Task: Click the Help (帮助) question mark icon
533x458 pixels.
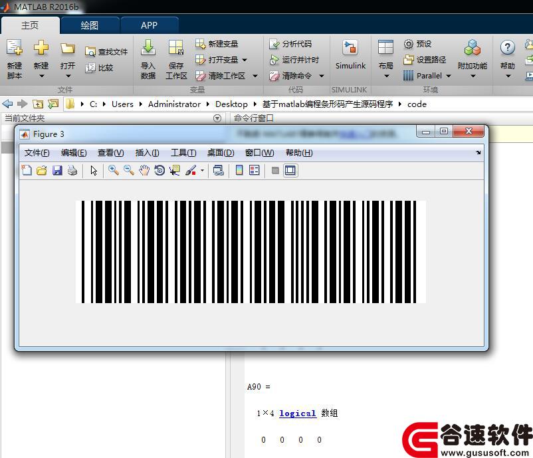Action: pyautogui.click(x=508, y=48)
